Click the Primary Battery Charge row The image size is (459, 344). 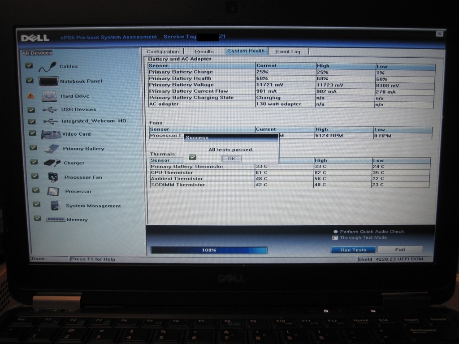(x=291, y=72)
